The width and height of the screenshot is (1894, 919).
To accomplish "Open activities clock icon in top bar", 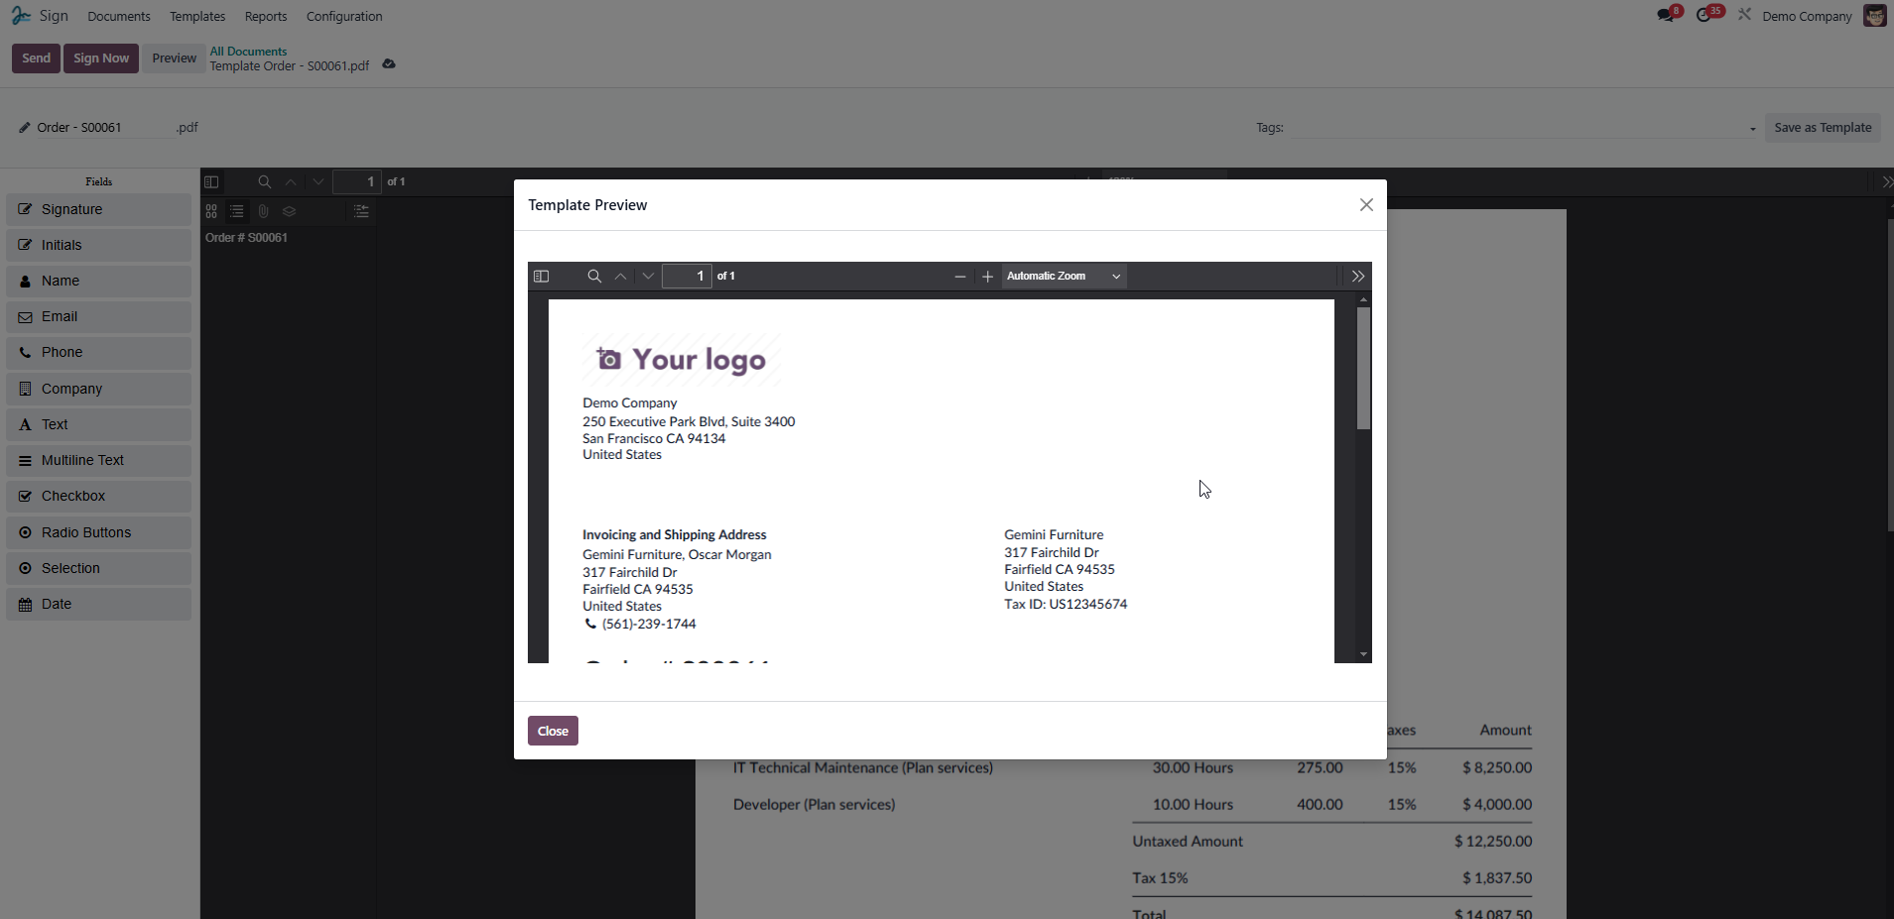I will tap(1705, 16).
